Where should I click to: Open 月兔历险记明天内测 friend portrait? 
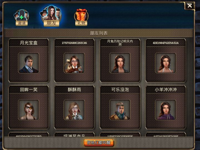pos(120,63)
